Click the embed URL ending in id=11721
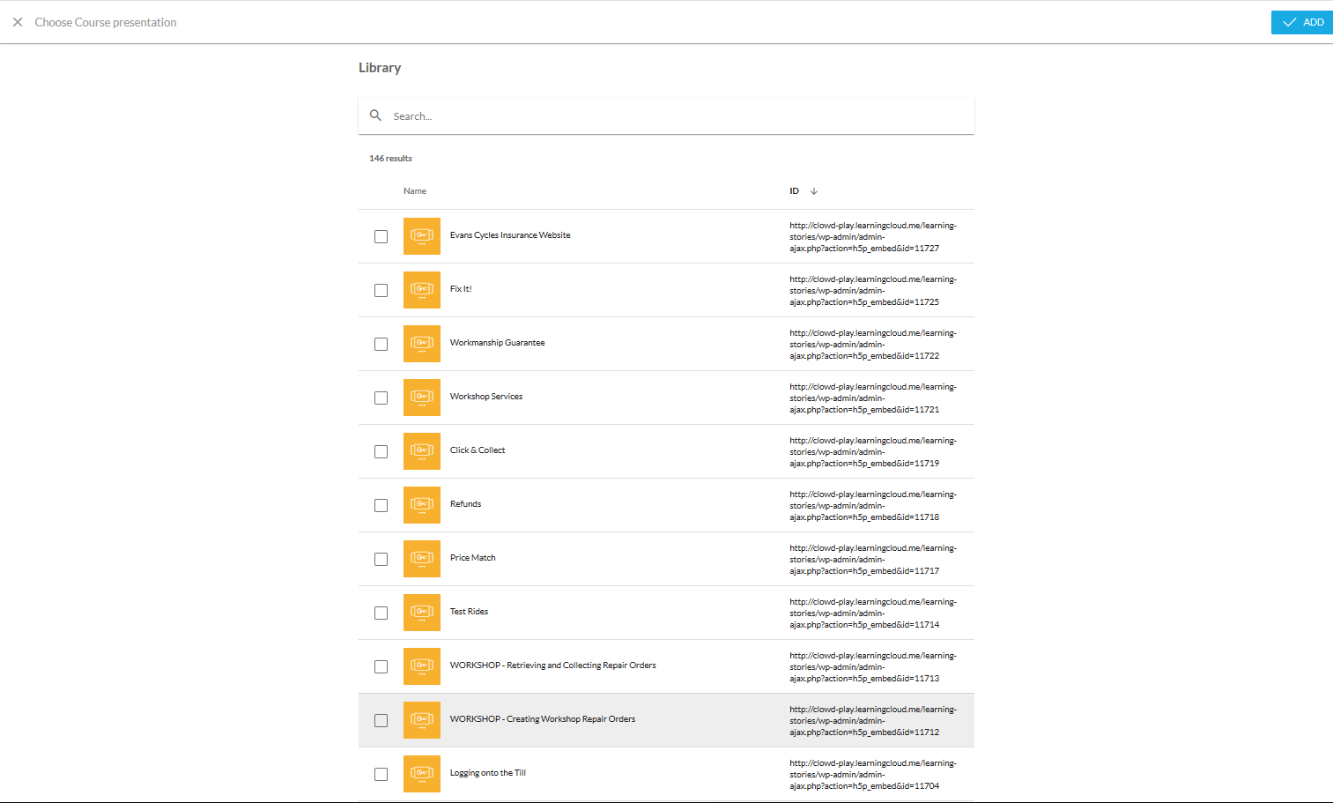1333x803 pixels. (x=873, y=398)
